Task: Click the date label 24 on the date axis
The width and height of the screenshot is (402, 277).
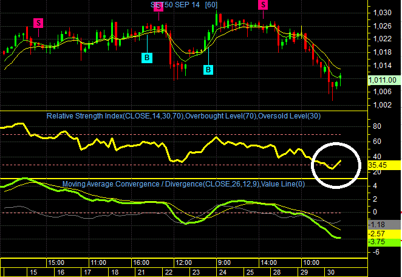Action: click(222, 272)
